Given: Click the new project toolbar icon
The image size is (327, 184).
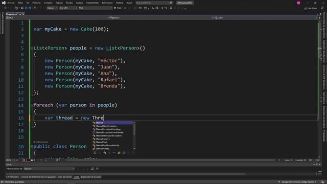Looking at the screenshot, I should click(x=17, y=8).
